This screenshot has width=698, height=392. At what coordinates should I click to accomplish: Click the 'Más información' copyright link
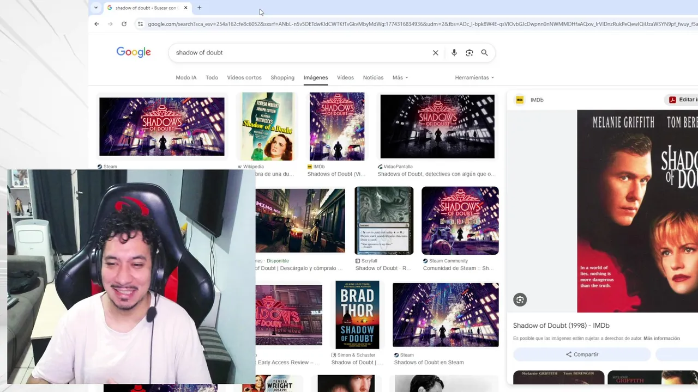click(661, 338)
